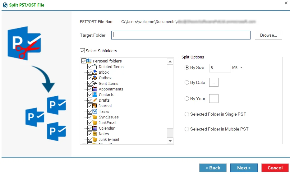This screenshot has height=175, width=290.
Task: Uncheck the Outbox checkbox
Action: click(90, 78)
